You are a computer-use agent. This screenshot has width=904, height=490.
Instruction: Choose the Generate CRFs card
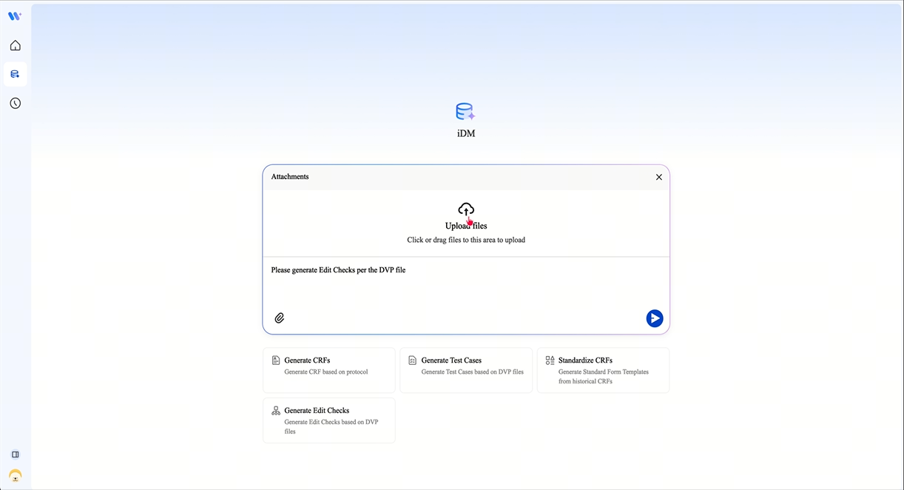click(329, 370)
